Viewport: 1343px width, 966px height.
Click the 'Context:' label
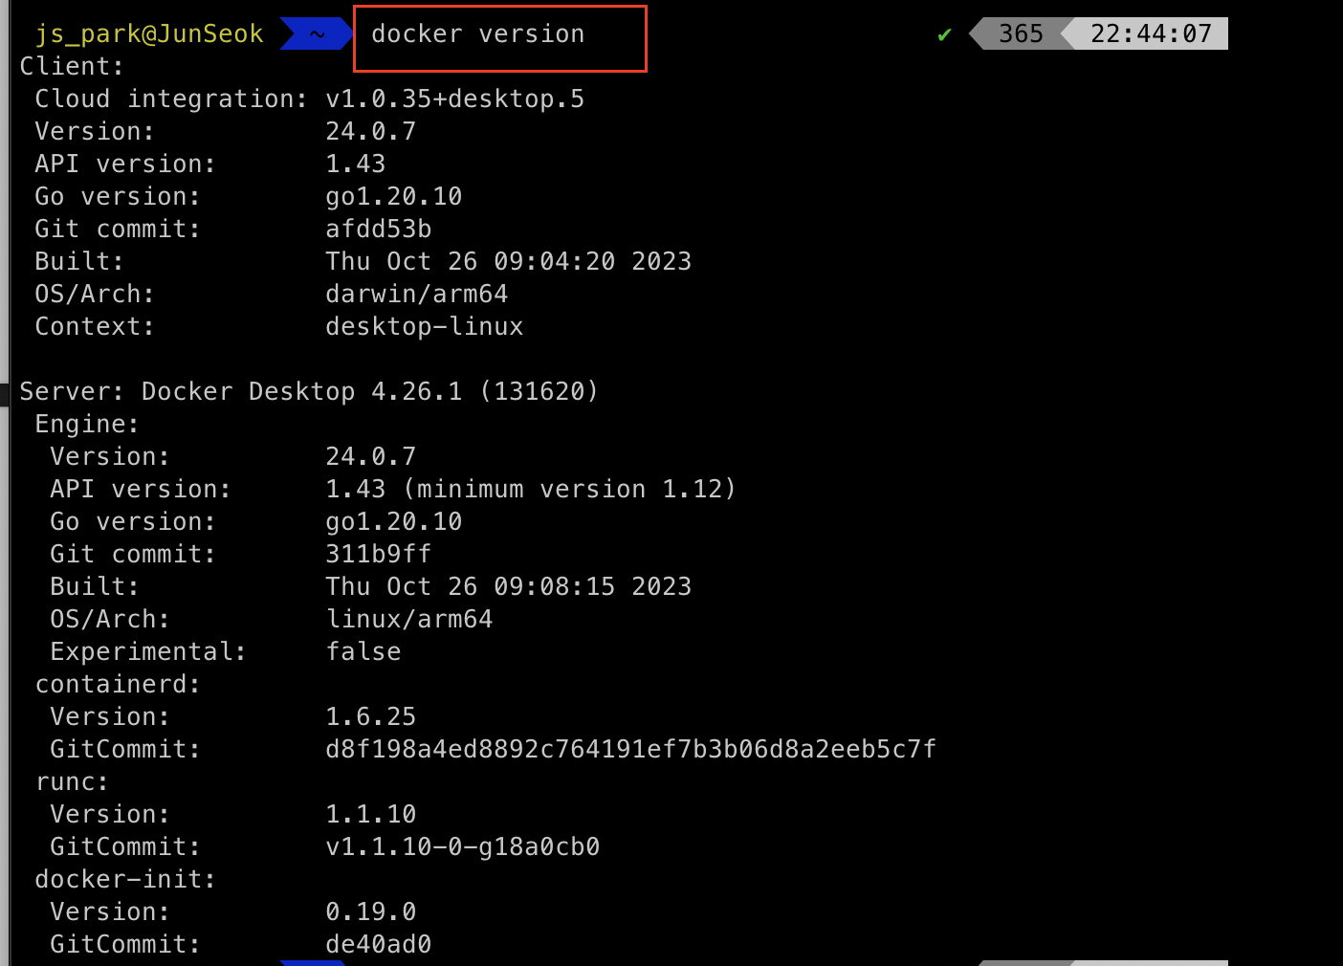95,327
